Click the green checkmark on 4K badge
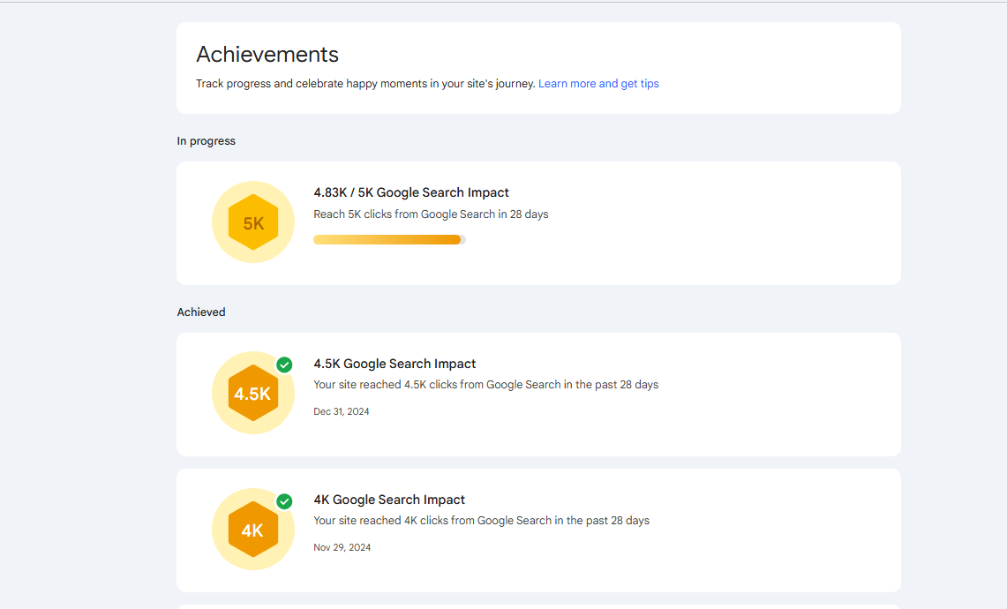This screenshot has width=1007, height=609. (284, 501)
